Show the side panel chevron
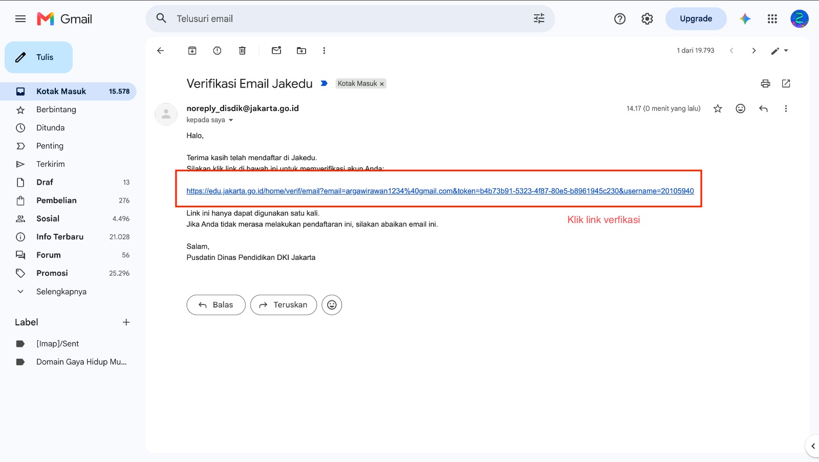This screenshot has height=462, width=819. (x=813, y=446)
